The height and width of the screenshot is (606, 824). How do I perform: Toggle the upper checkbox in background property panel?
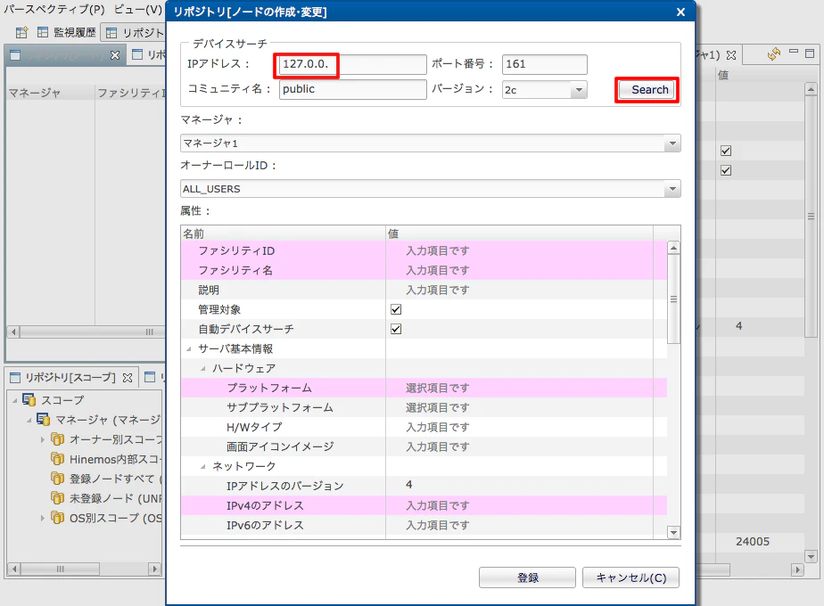pyautogui.click(x=726, y=151)
